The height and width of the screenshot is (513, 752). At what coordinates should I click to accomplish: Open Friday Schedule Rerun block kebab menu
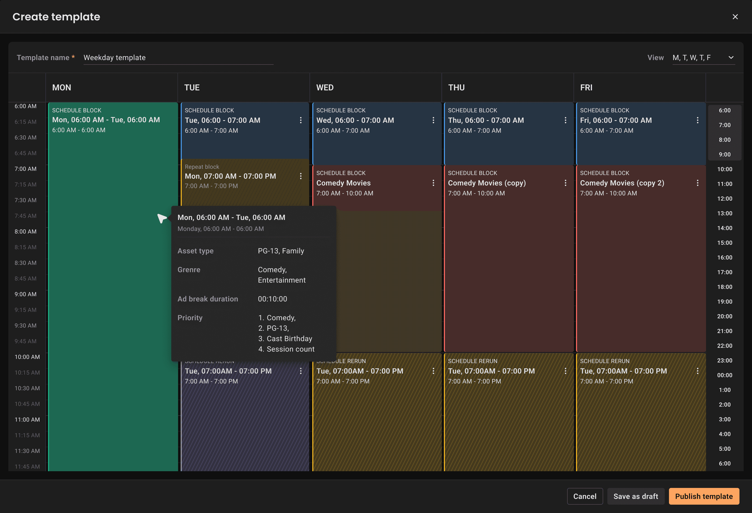pos(697,371)
